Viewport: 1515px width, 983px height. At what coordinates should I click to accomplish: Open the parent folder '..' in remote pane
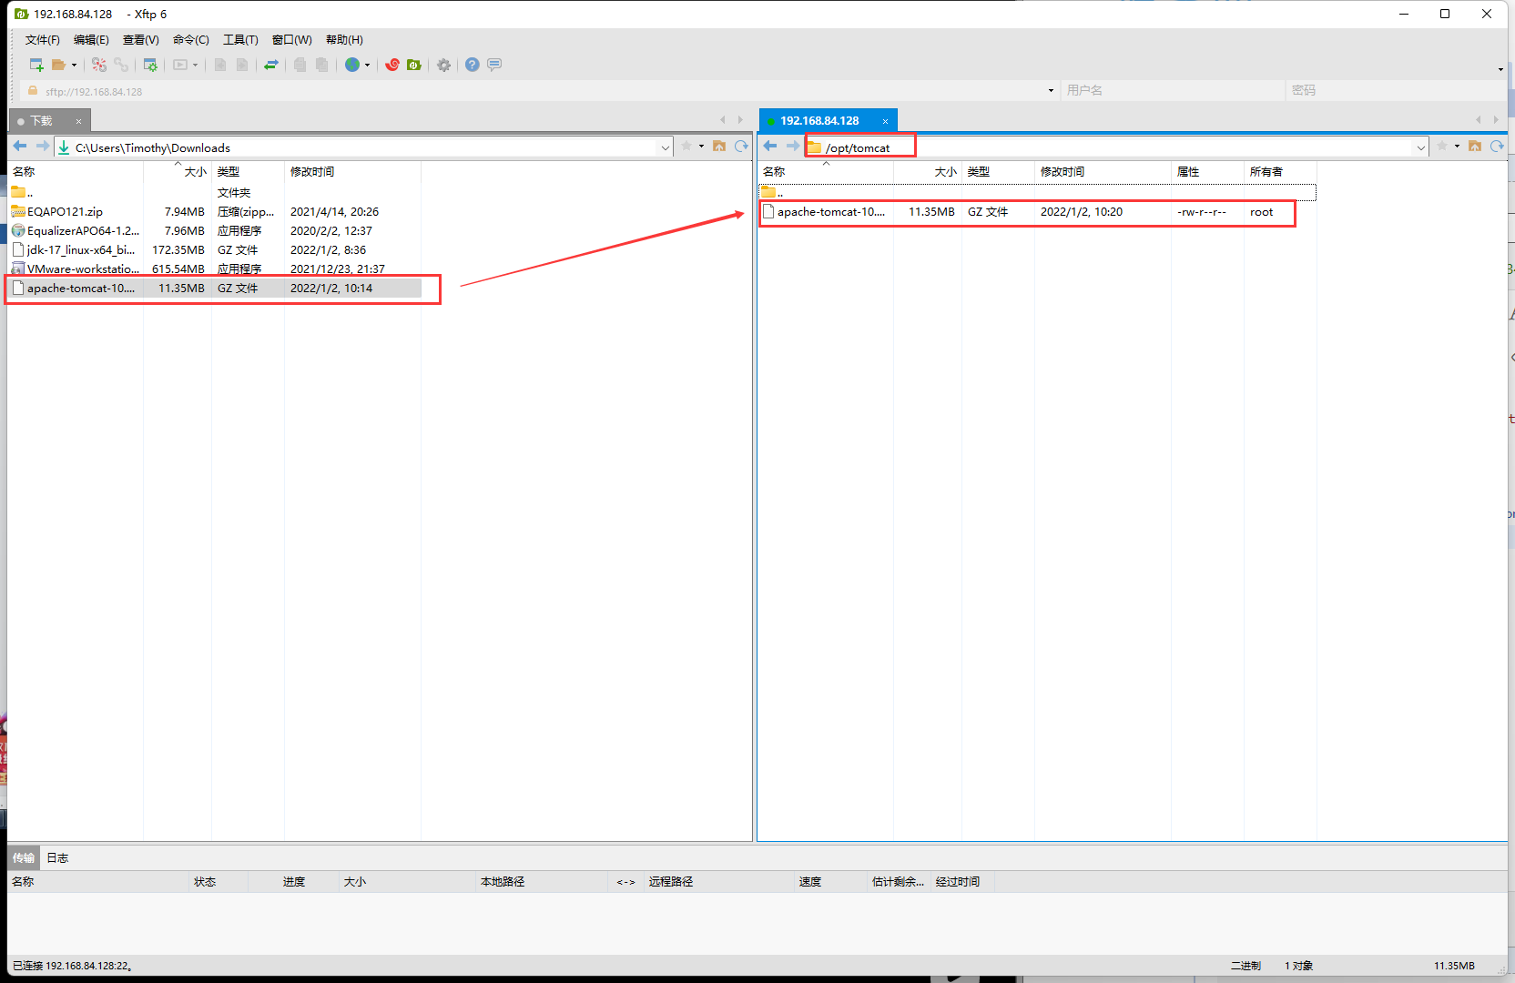(x=1038, y=193)
